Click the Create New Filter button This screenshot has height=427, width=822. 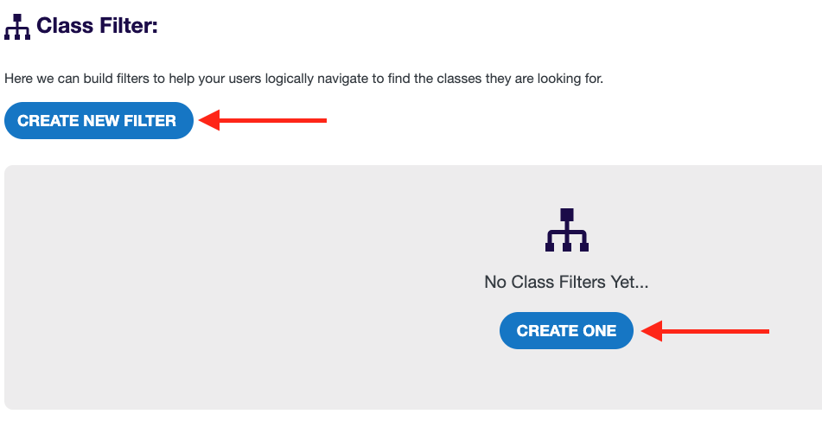point(98,121)
